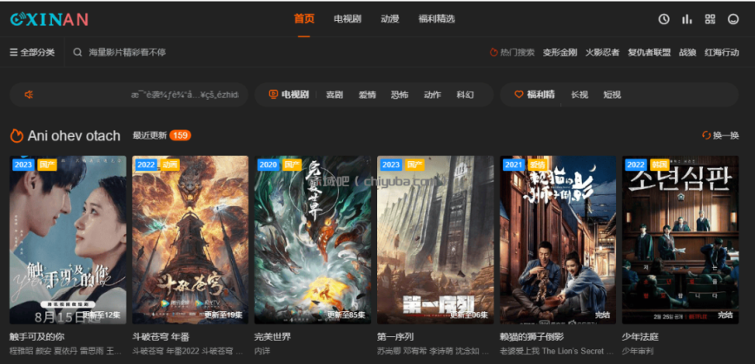Open the 短视 link
This screenshot has height=364, width=755.
pyautogui.click(x=612, y=94)
